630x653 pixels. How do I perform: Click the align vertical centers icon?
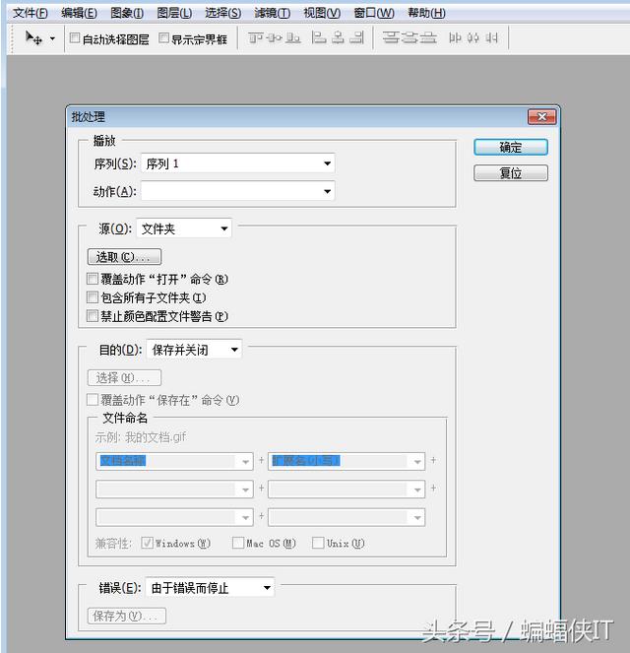[274, 38]
